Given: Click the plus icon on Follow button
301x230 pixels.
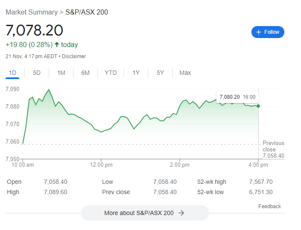Looking at the screenshot, I should click(259, 32).
